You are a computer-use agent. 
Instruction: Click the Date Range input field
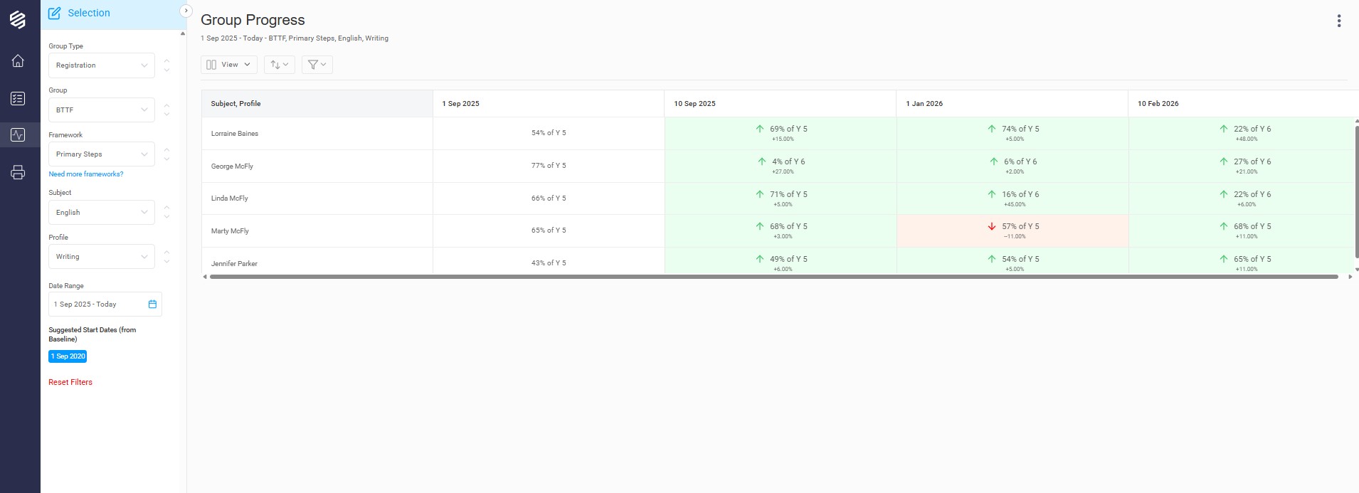pos(105,304)
